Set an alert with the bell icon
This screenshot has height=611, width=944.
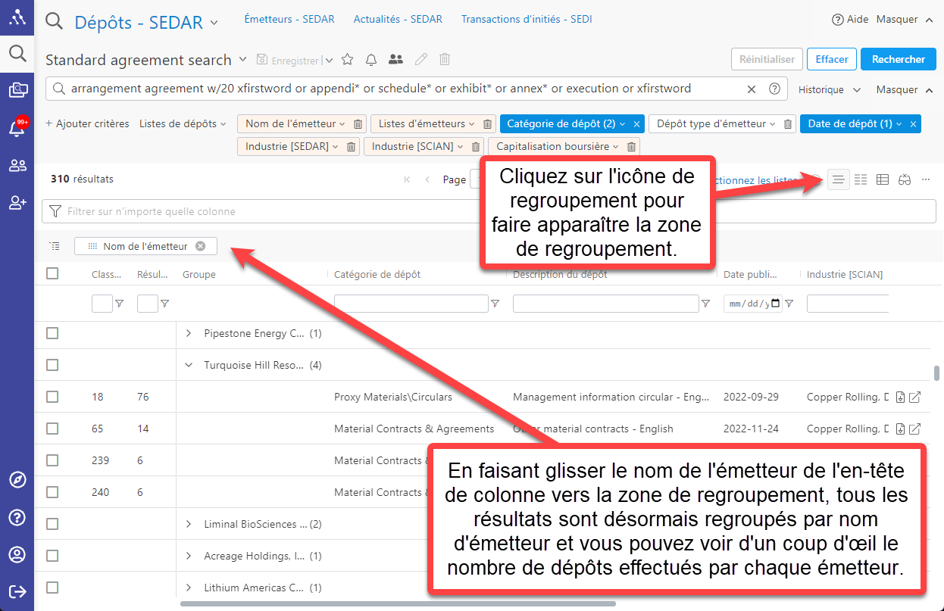pos(371,60)
